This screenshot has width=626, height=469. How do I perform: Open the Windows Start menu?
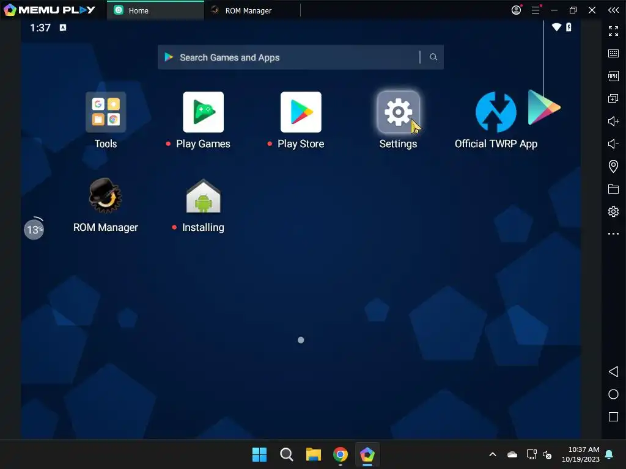click(259, 454)
